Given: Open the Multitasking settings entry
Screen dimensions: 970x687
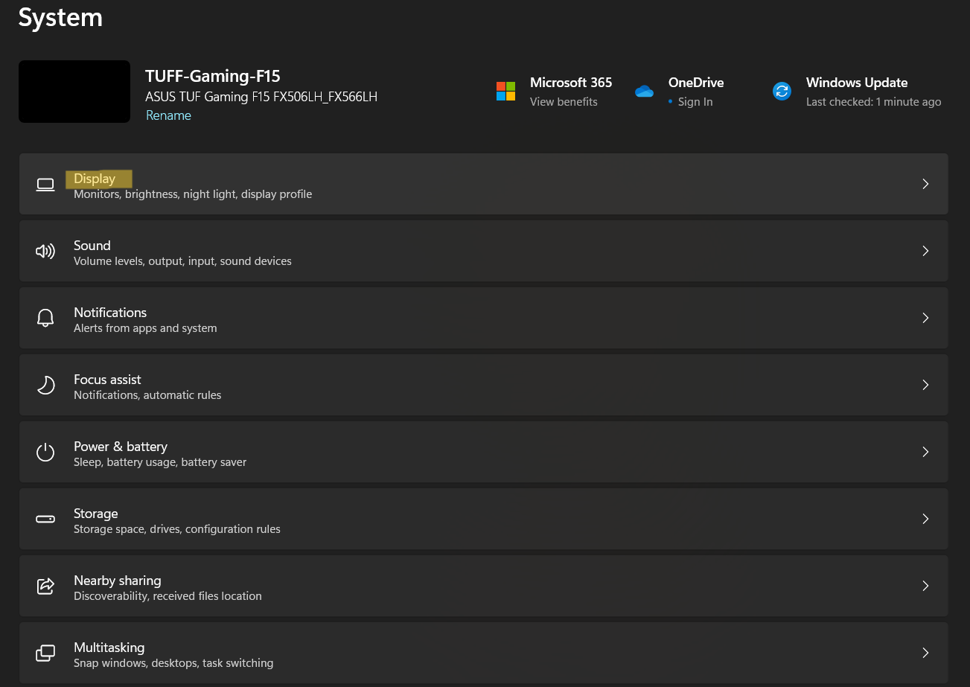Looking at the screenshot, I should (484, 653).
